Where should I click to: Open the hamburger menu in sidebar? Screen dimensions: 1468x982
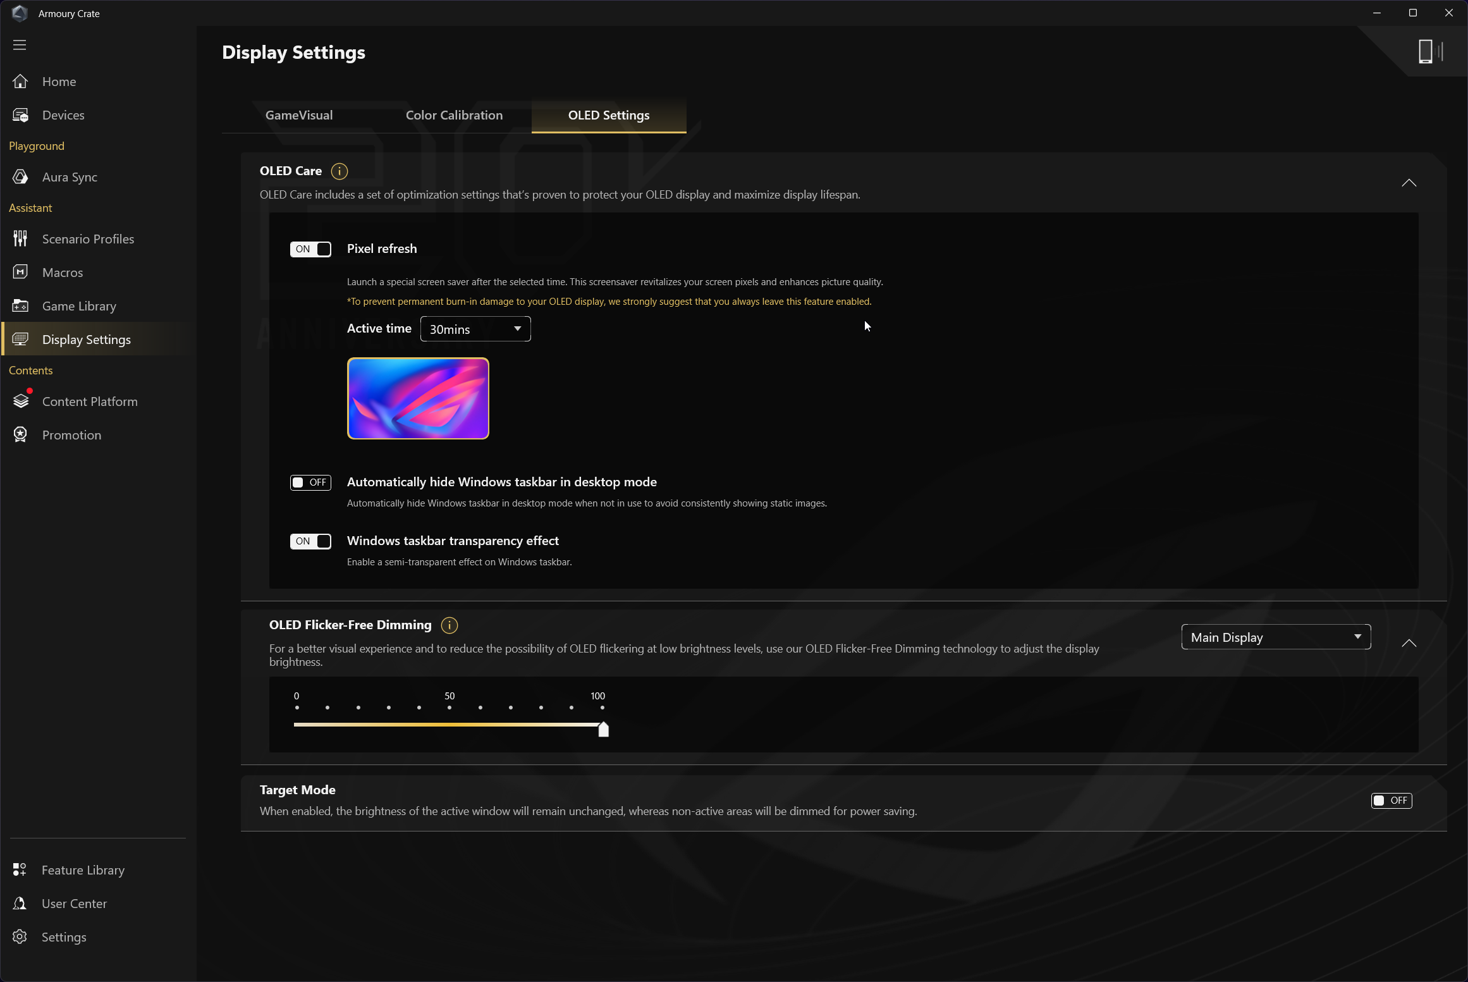(20, 45)
